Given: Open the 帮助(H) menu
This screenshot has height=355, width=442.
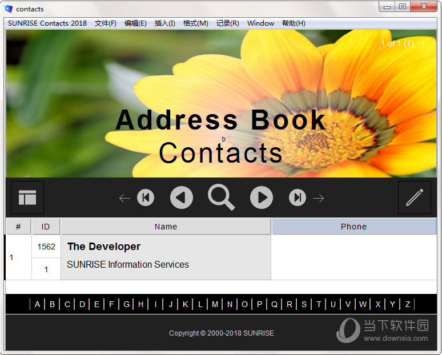Looking at the screenshot, I should click(x=294, y=23).
